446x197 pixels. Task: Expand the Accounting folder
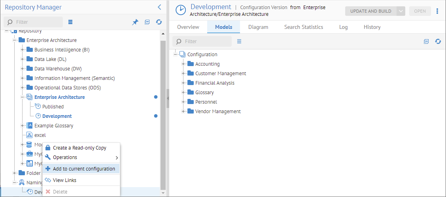[x=183, y=64]
